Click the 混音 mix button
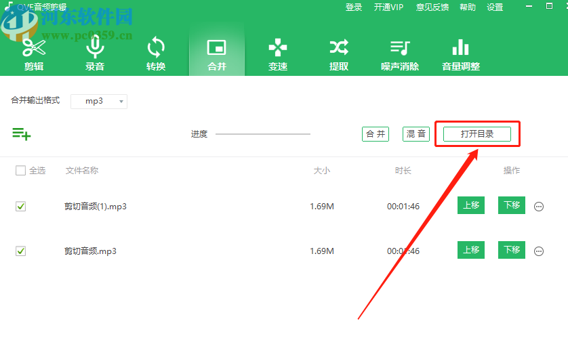This screenshot has height=359, width=568. click(416, 134)
